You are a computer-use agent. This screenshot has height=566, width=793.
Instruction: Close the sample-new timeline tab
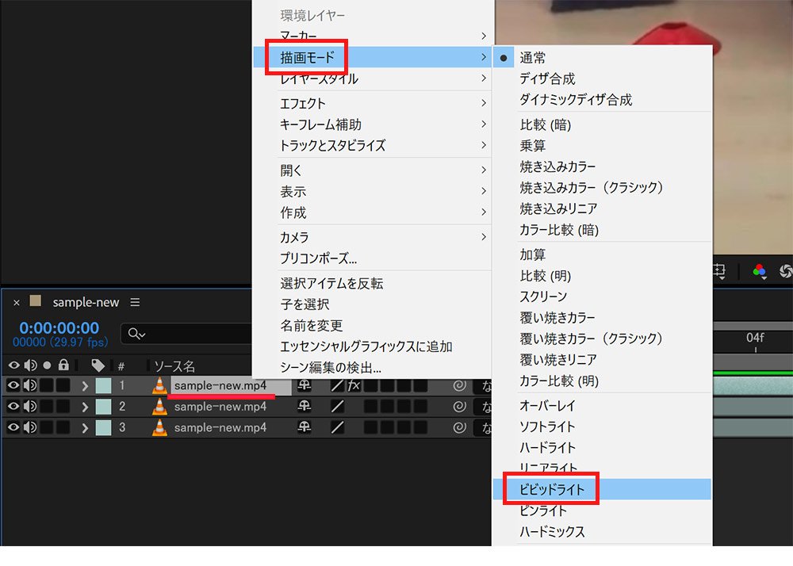[x=16, y=303]
